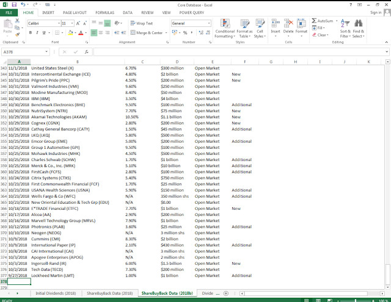Select Center horizontal alignment

pyautogui.click(x=100, y=32)
